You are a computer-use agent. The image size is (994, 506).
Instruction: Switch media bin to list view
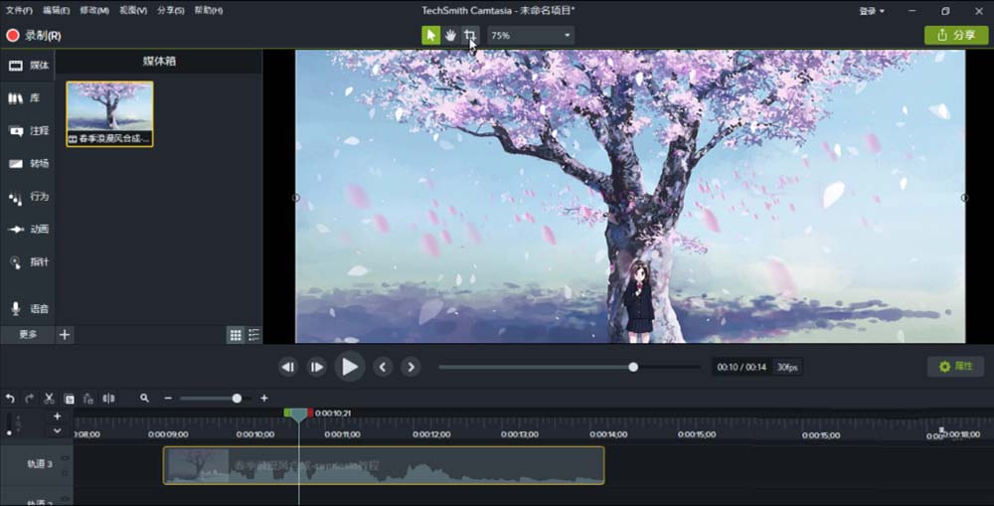coord(253,335)
